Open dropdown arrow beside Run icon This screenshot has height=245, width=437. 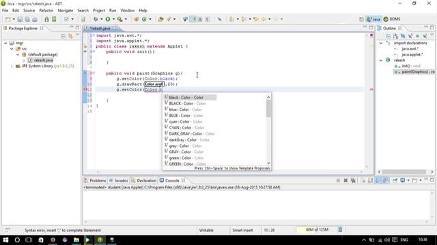click(113, 19)
